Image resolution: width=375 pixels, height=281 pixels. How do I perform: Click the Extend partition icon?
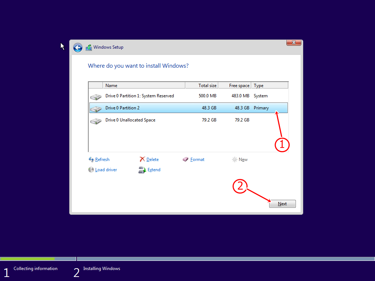tap(142, 169)
